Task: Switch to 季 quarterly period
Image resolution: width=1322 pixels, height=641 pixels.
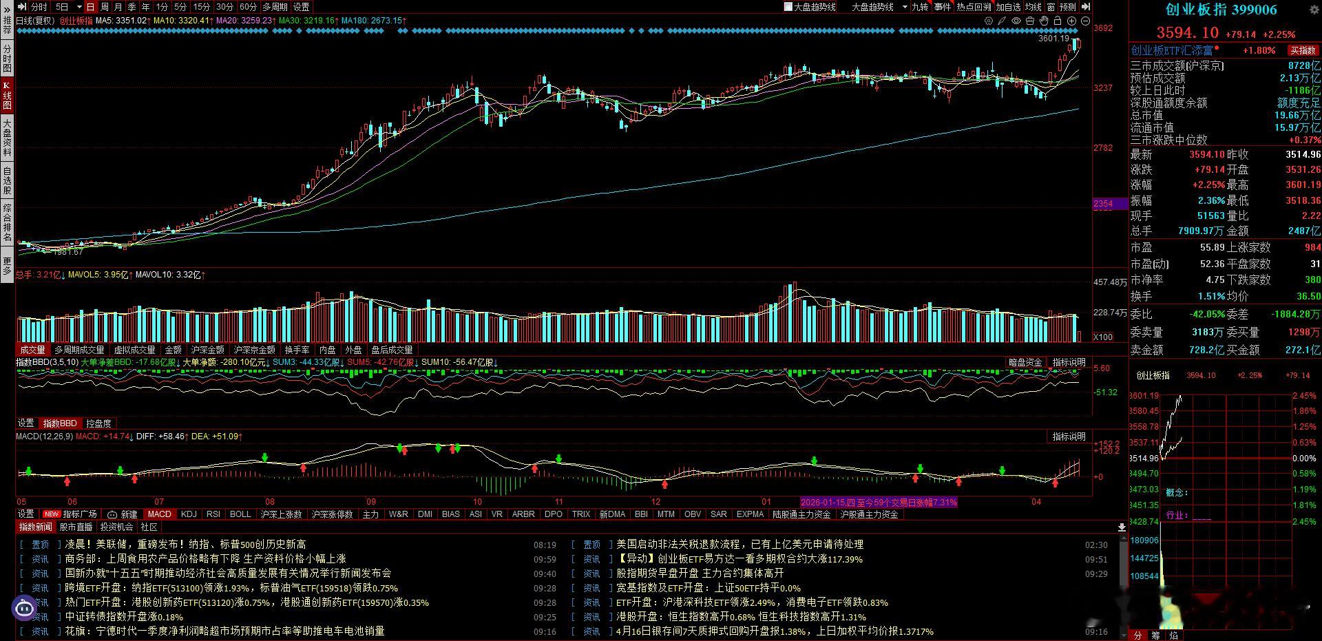Action: coord(132,7)
